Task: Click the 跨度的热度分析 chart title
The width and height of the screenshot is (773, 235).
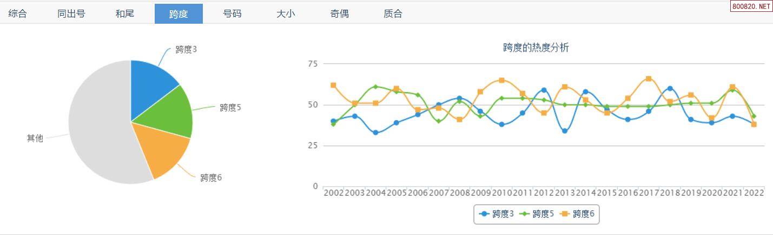Action: coord(536,47)
